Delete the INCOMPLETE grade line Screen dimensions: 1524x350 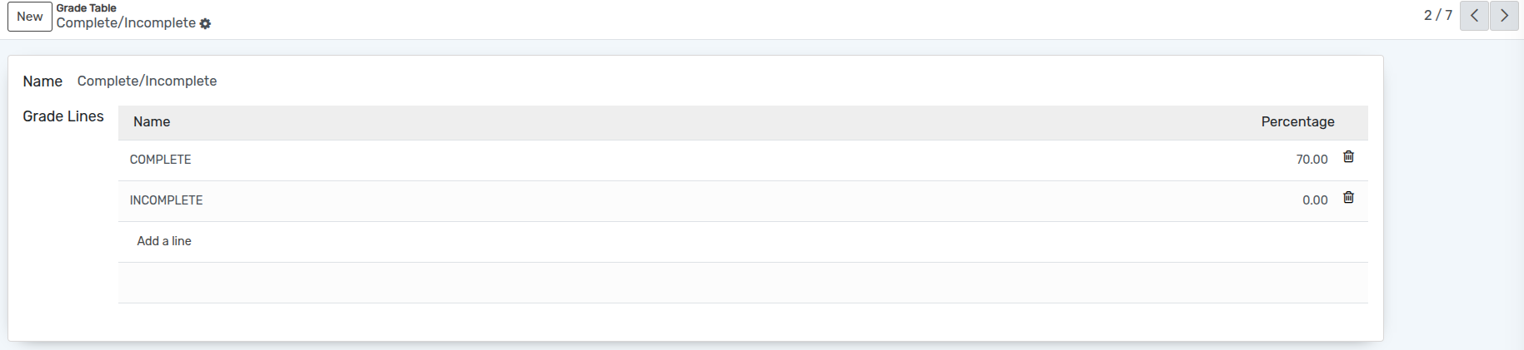pyautogui.click(x=1348, y=198)
